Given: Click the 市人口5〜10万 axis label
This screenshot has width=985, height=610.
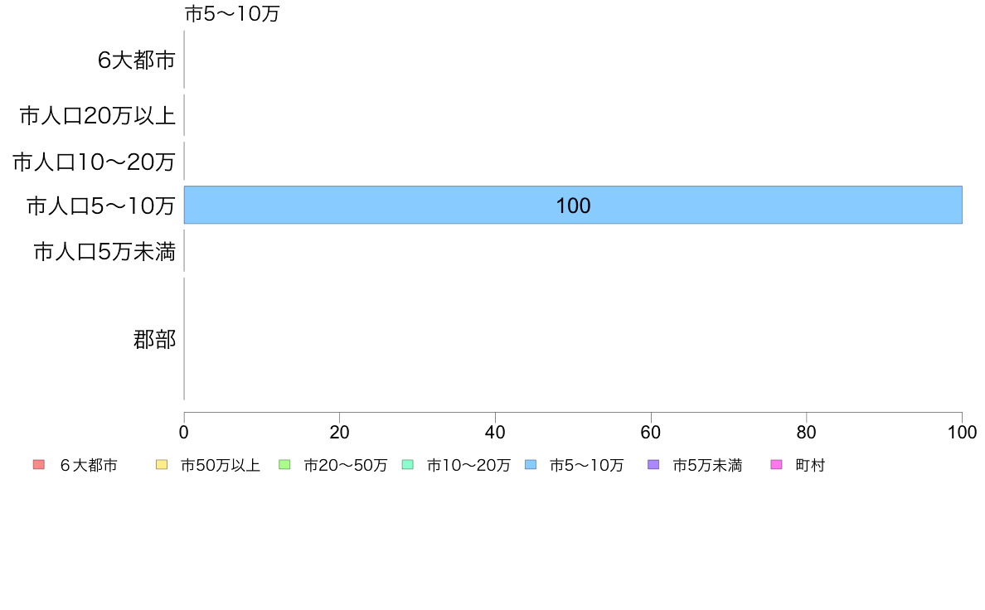Looking at the screenshot, I should [100, 206].
